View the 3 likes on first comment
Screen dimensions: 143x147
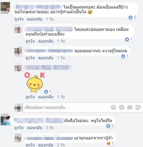click(132, 17)
